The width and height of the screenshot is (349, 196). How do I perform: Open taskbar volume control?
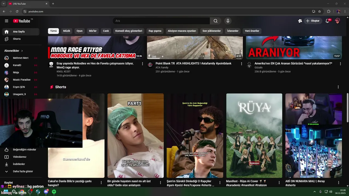[x=330, y=192]
